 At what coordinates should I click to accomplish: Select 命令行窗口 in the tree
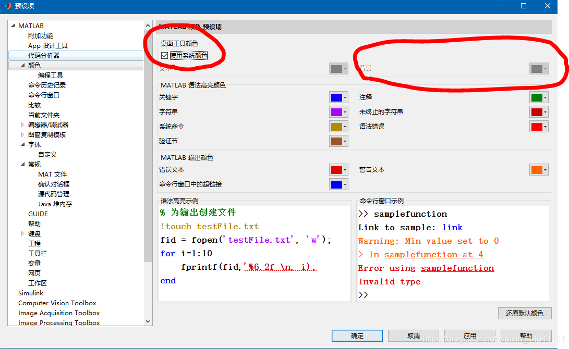pos(43,95)
